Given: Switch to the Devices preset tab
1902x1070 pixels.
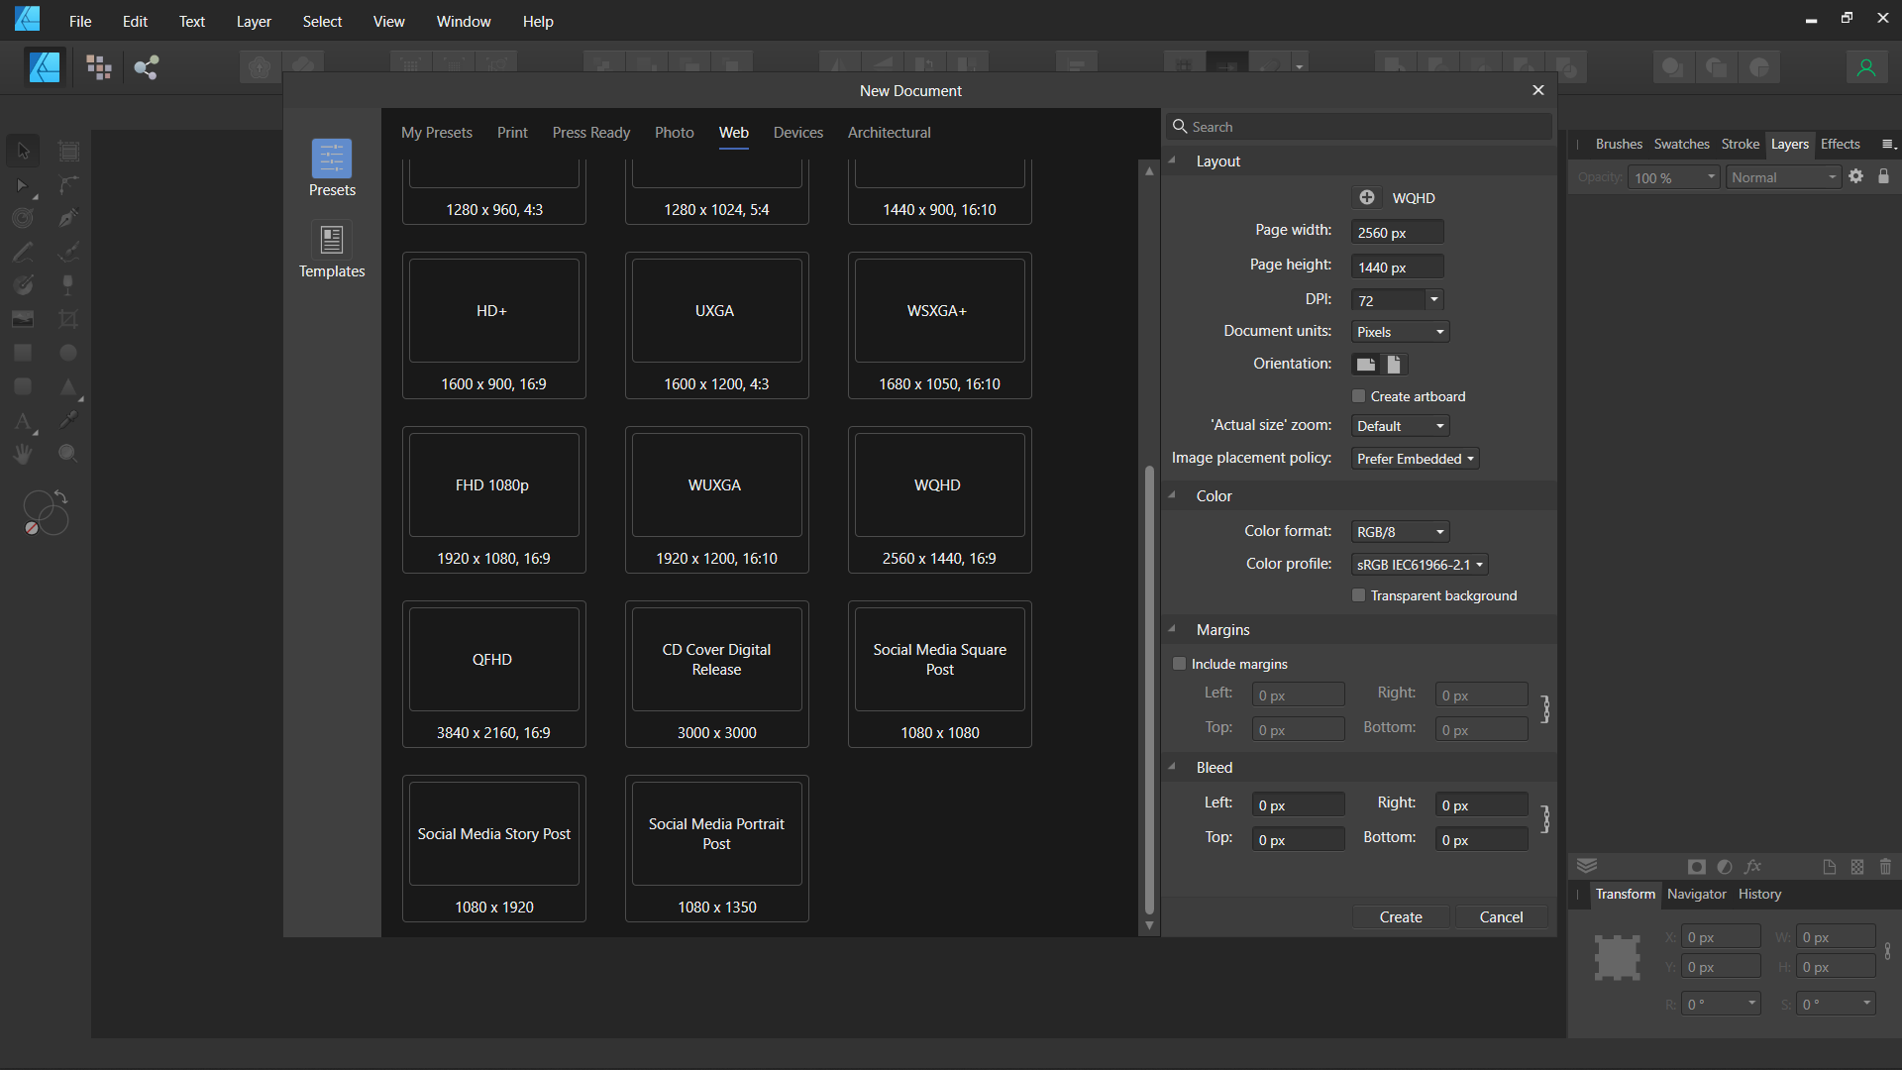Looking at the screenshot, I should tap(797, 133).
